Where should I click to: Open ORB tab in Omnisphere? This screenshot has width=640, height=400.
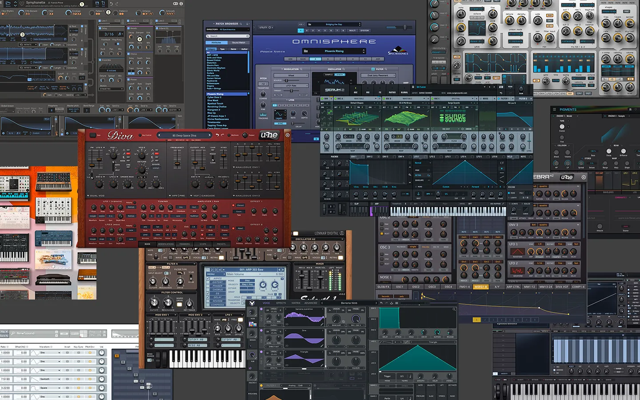[290, 59]
